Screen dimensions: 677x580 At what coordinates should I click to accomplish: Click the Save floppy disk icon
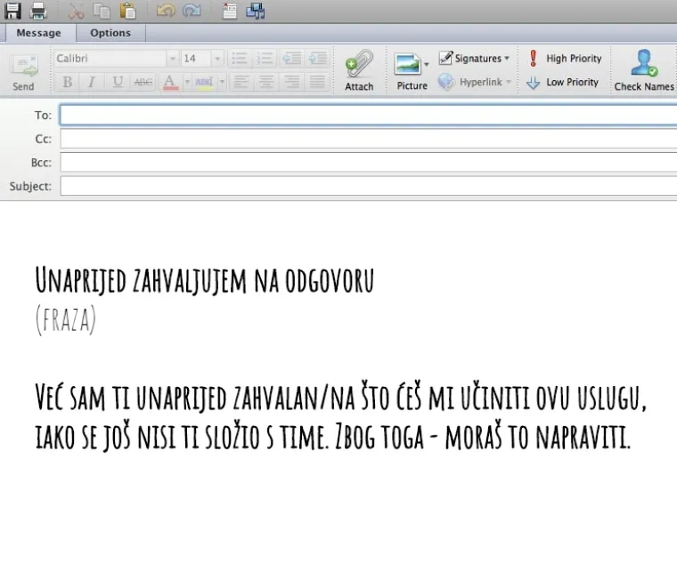[13, 11]
